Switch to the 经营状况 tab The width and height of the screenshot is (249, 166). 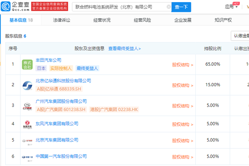(x=102, y=20)
